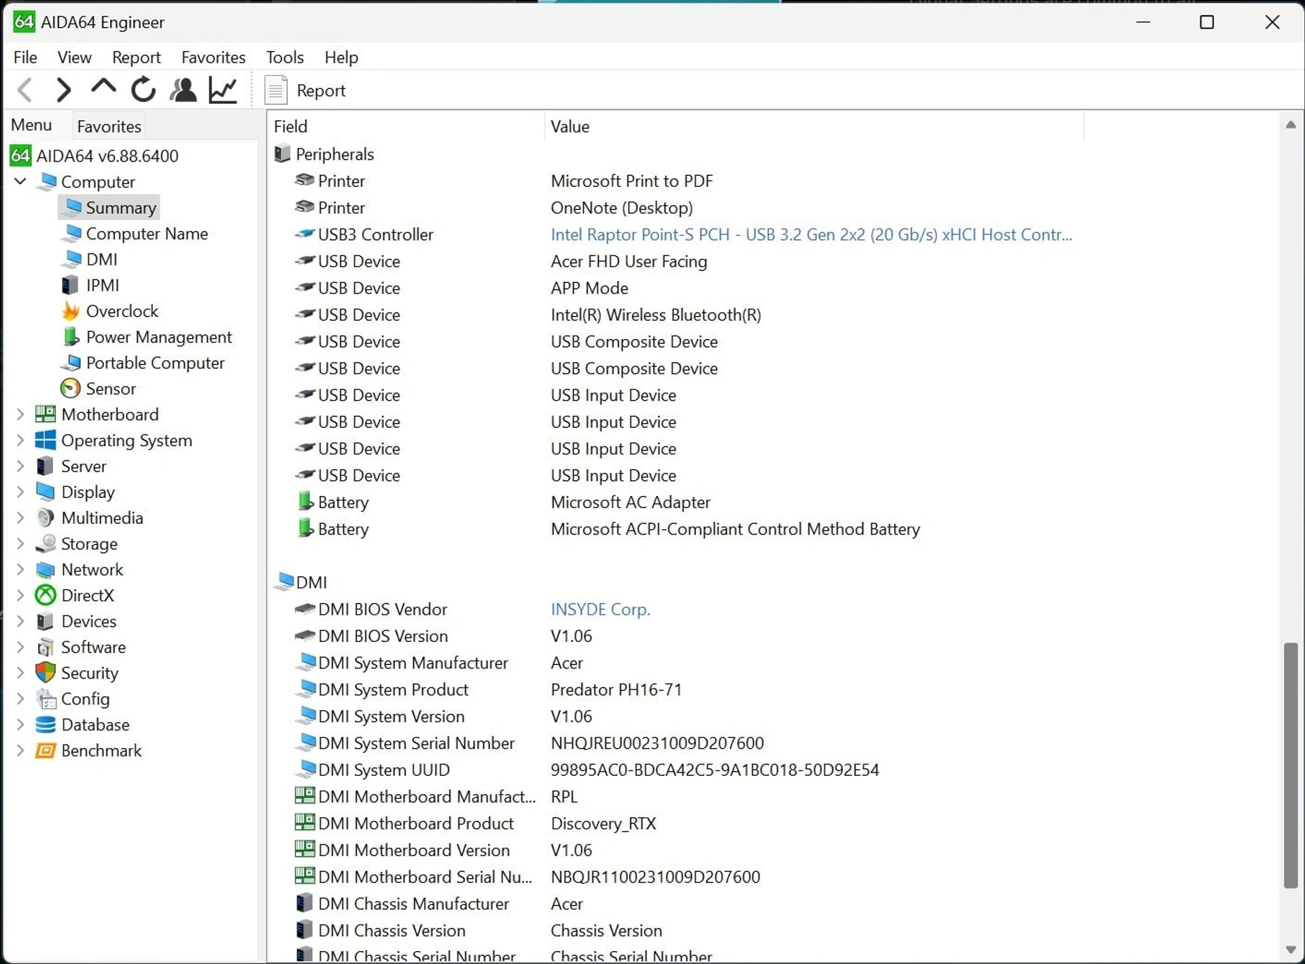Expand the Display tree node
Viewport: 1305px width, 964px height.
tap(20, 492)
